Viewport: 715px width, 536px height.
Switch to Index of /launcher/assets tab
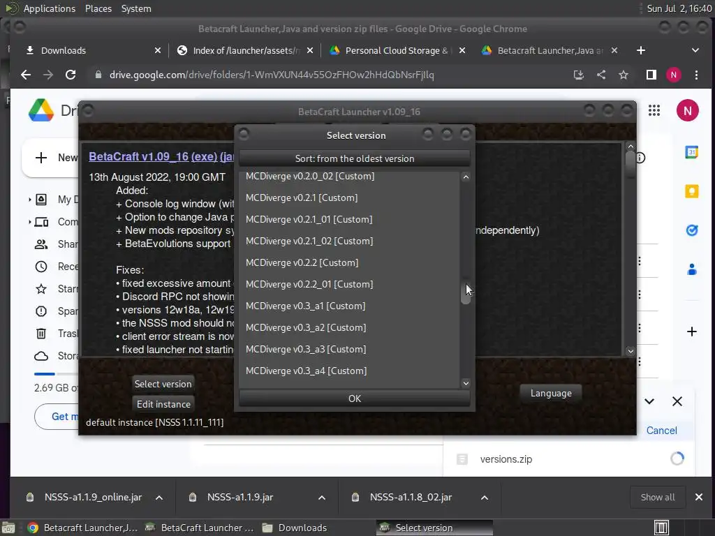click(244, 50)
